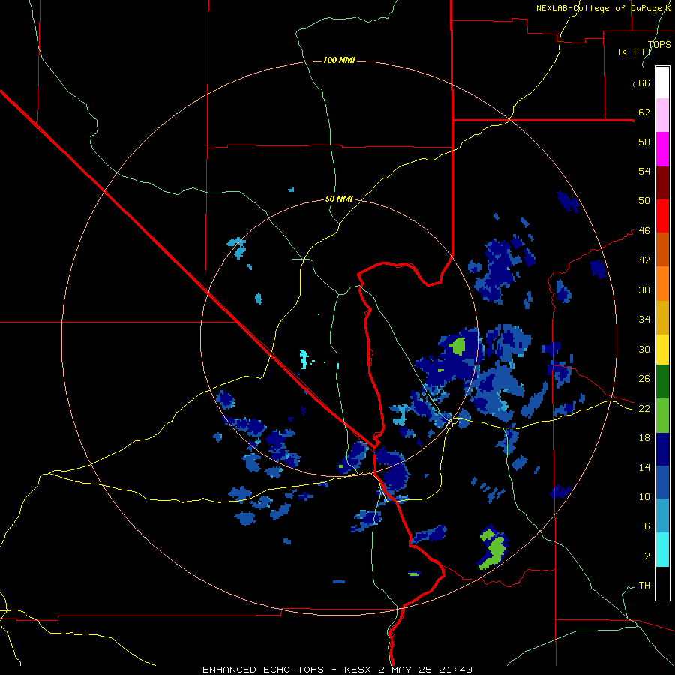Click the "34" legend value
Screen dimensions: 675x675
[x=644, y=319]
